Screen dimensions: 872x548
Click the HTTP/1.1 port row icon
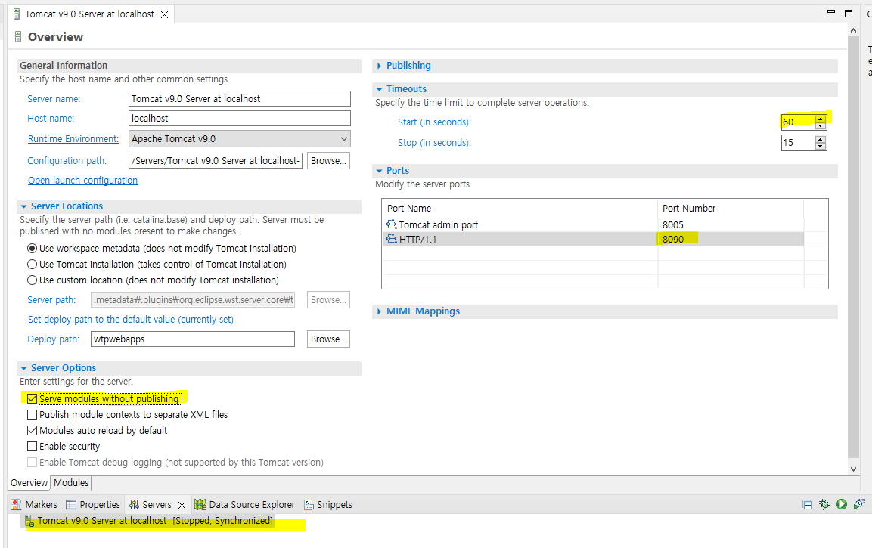[x=392, y=239]
